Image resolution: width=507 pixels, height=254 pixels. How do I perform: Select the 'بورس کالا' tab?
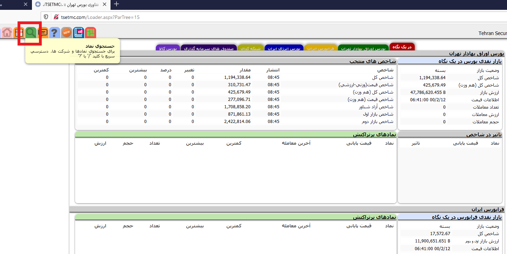click(x=168, y=48)
